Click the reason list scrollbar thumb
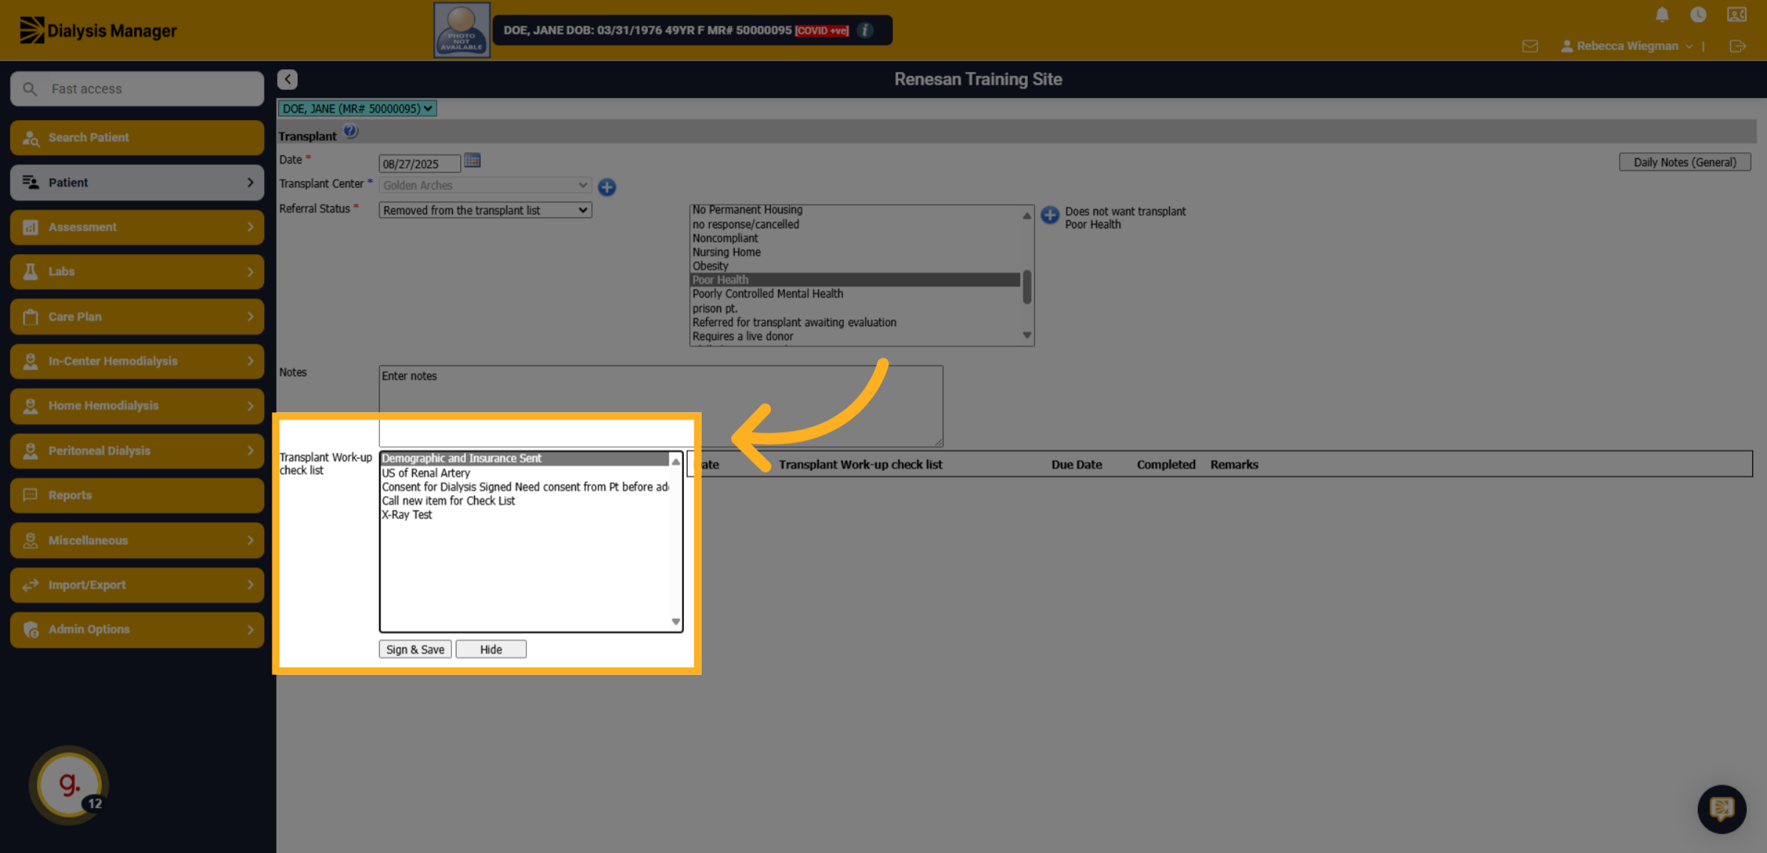Viewport: 1767px width, 853px height. (1026, 287)
